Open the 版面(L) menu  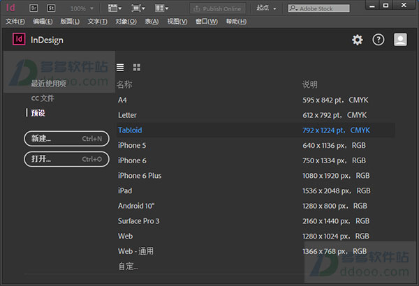pyautogui.click(x=70, y=22)
